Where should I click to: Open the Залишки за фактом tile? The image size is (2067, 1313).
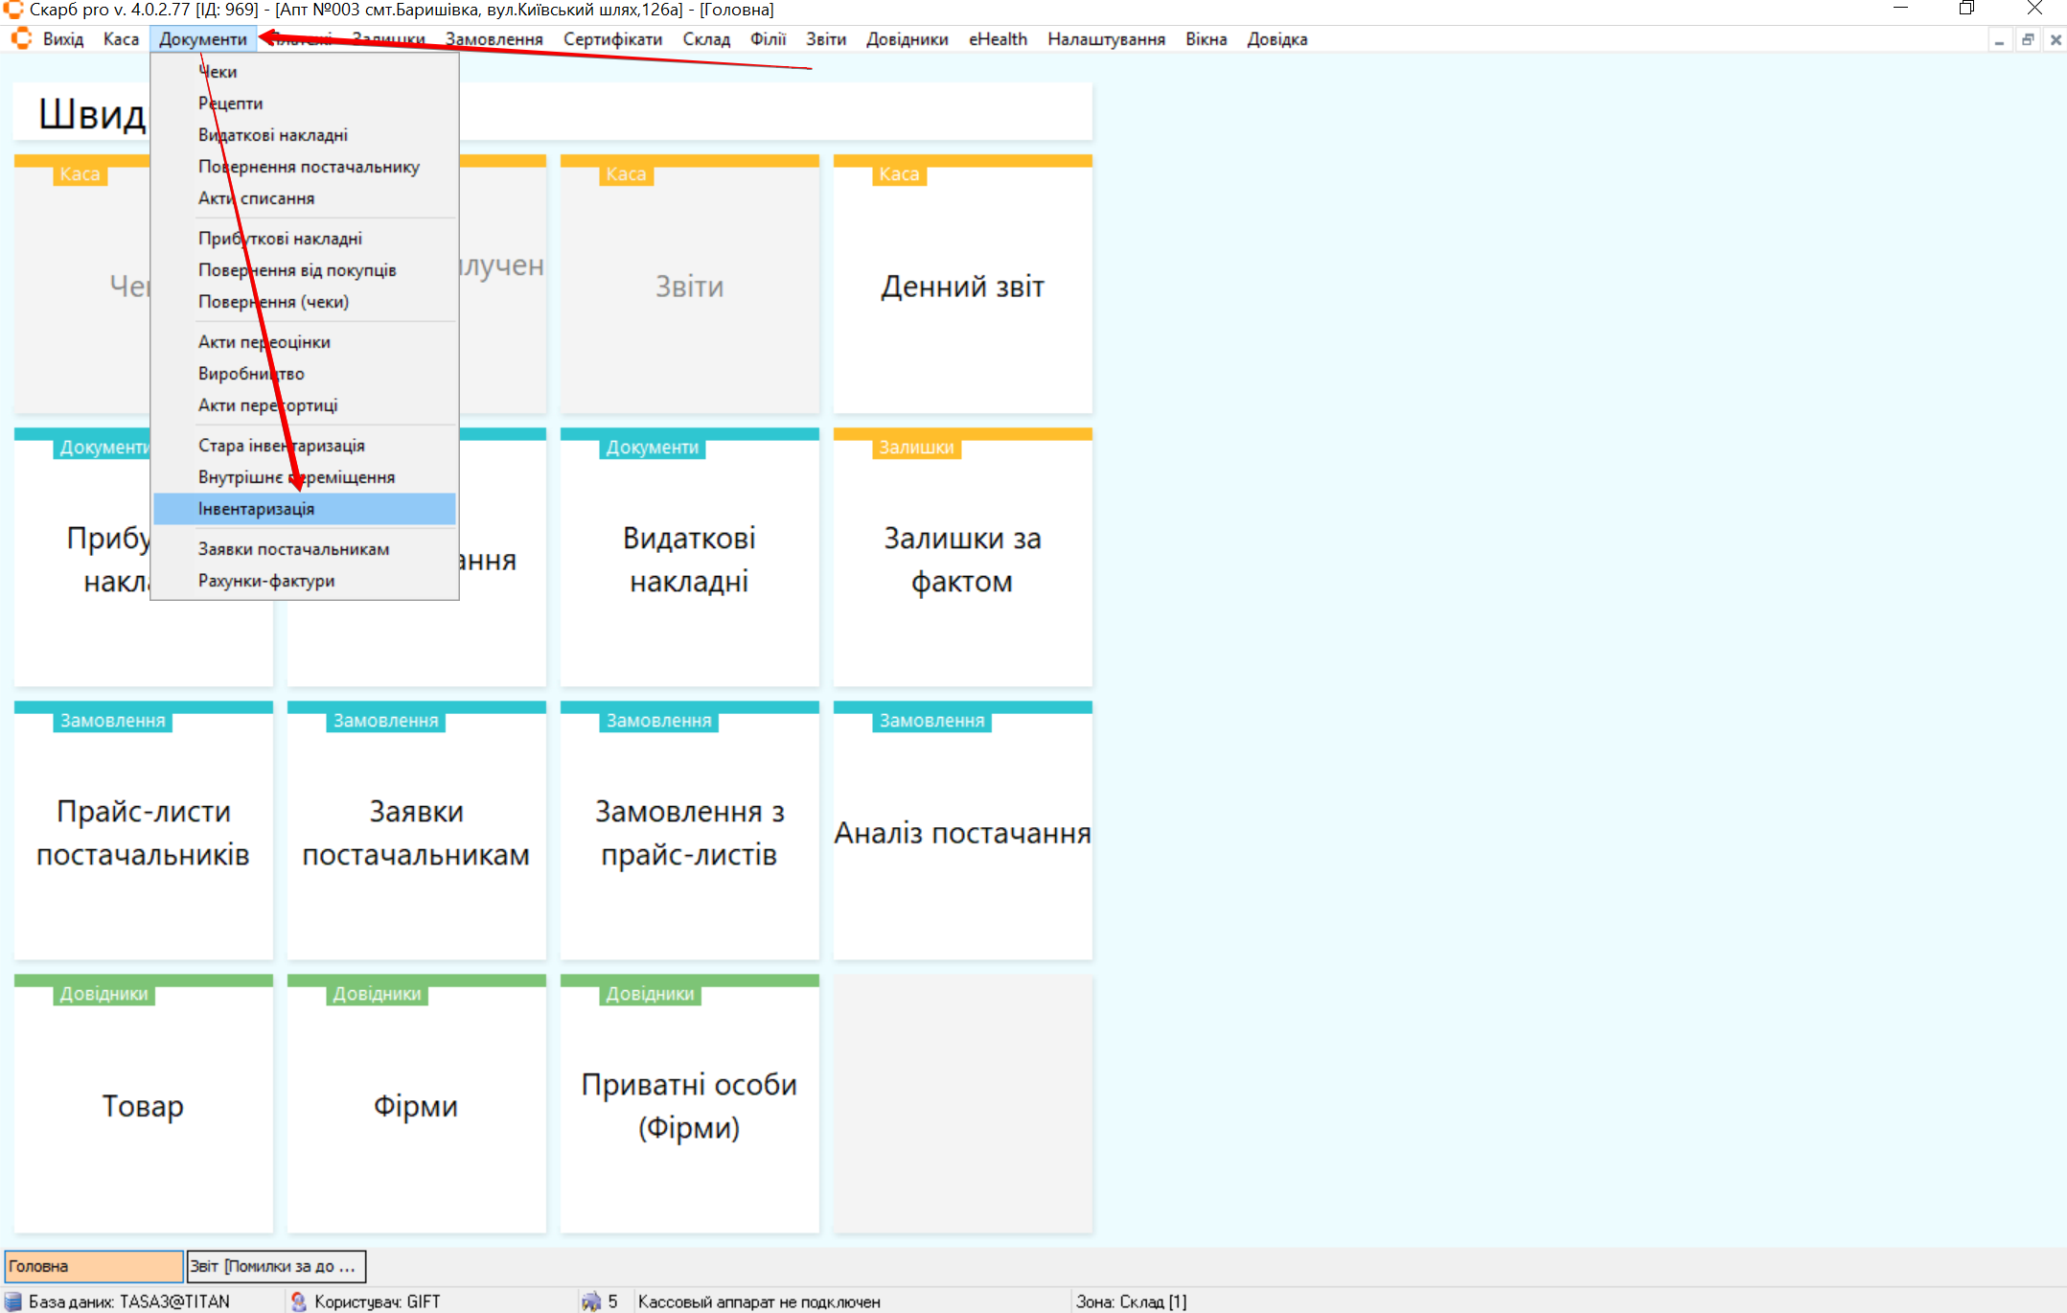(x=962, y=560)
